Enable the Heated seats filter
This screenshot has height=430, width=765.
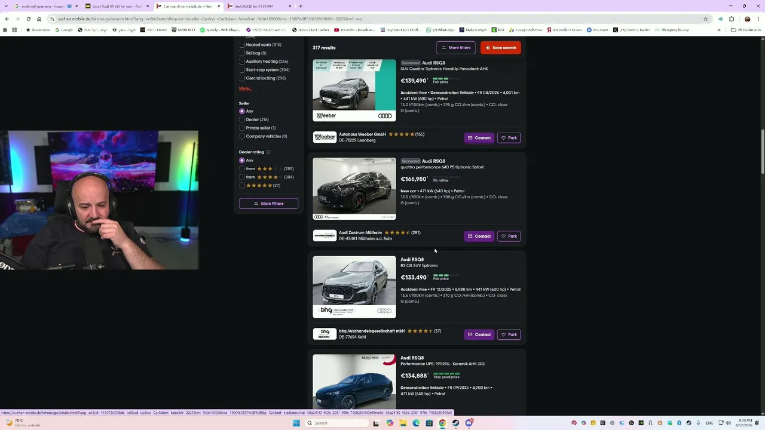click(242, 45)
